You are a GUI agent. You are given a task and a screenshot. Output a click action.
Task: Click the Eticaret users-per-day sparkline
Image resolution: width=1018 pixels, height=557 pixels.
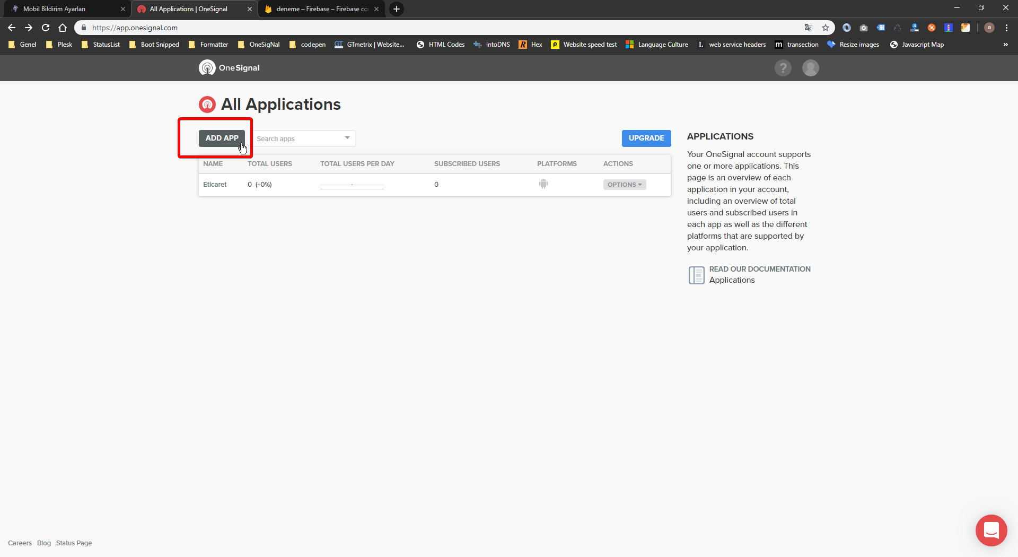pos(352,185)
